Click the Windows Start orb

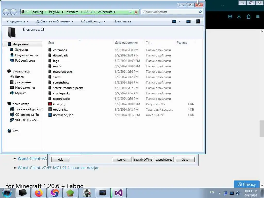tap(7, 193)
